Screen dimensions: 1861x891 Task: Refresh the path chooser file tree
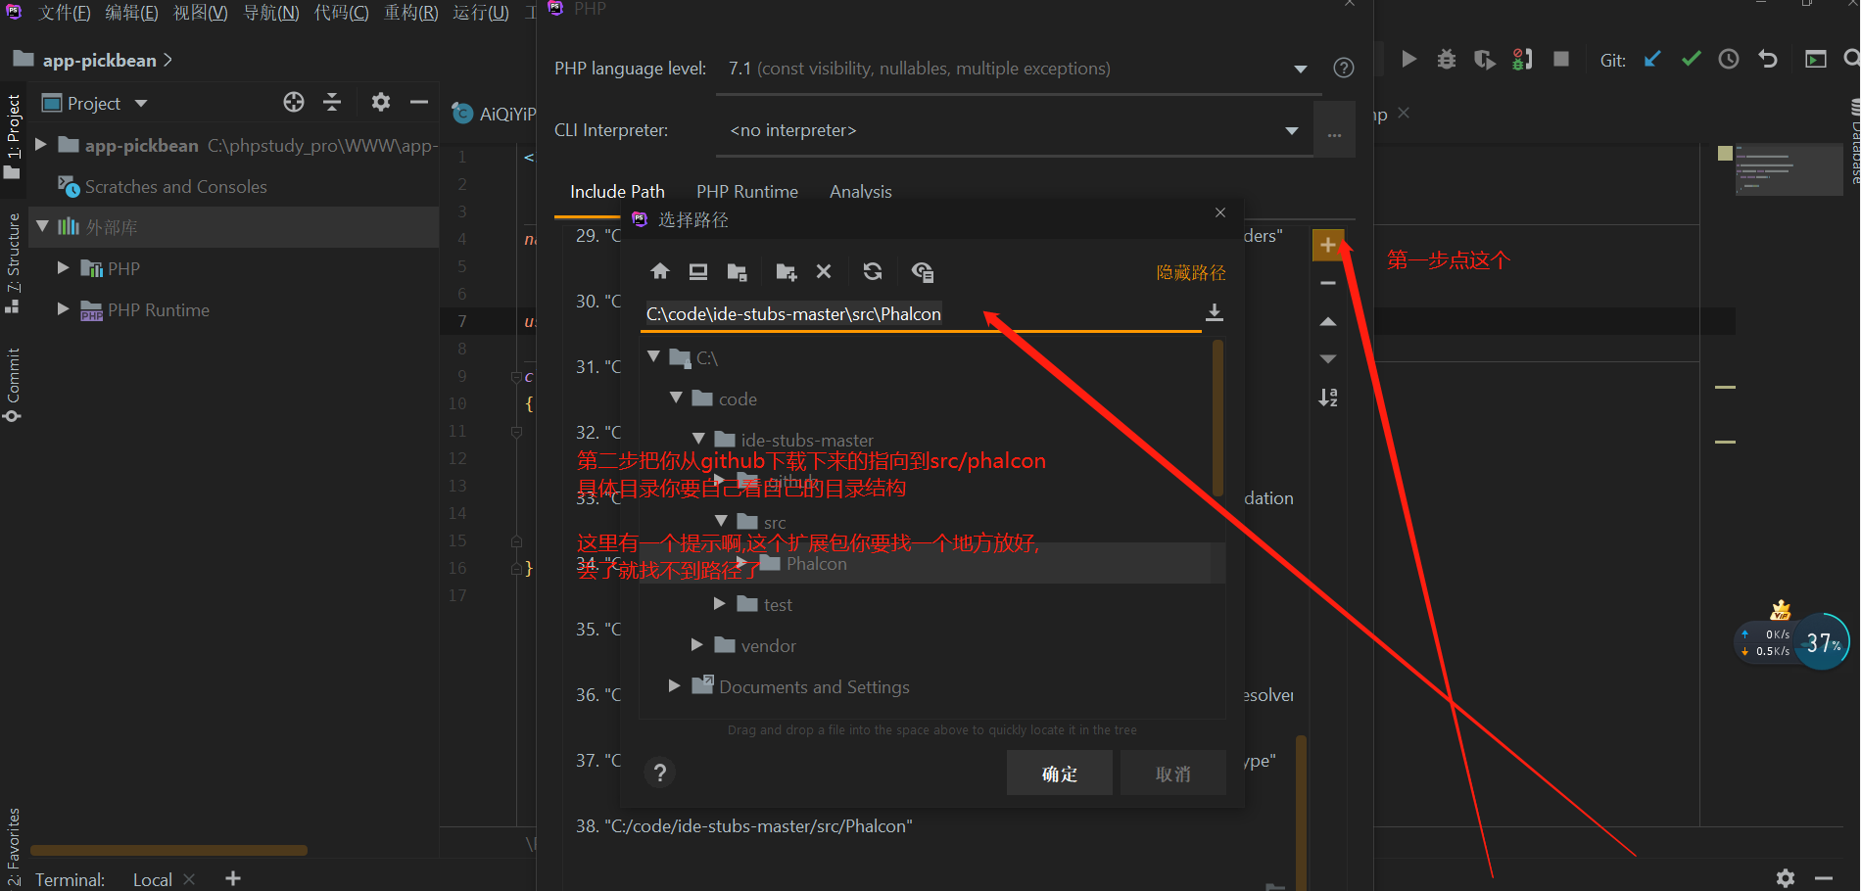pos(873,271)
